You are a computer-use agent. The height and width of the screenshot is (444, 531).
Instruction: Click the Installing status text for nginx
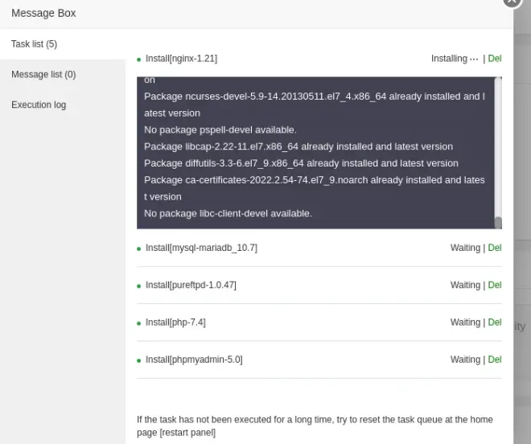click(x=455, y=59)
